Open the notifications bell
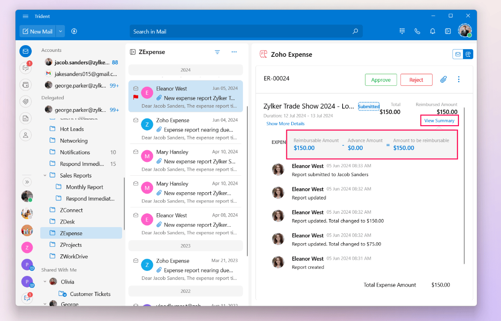501x321 pixels. (x=433, y=31)
